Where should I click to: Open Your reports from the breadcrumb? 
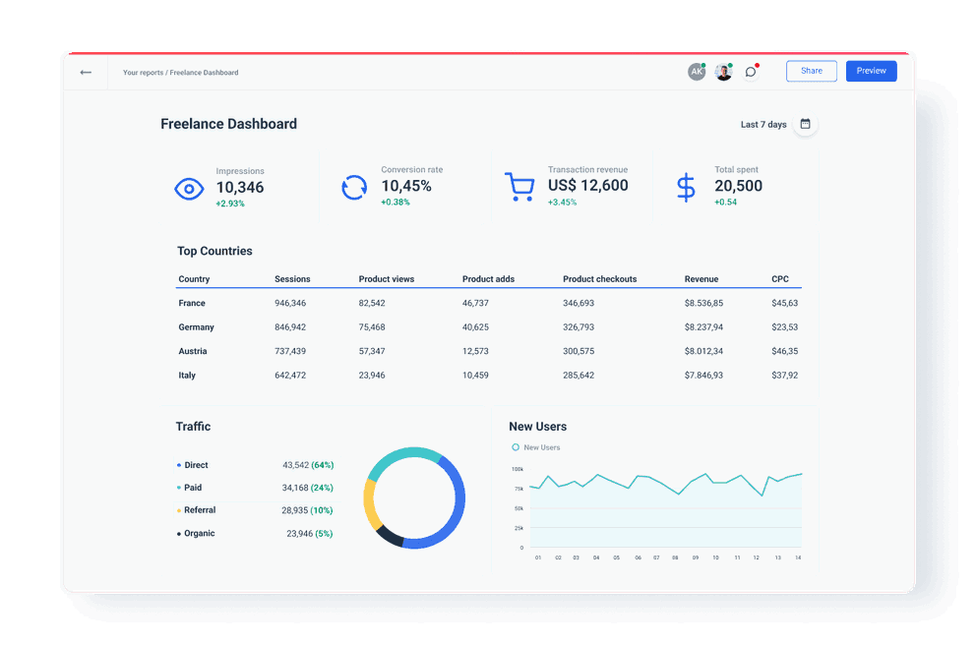coord(139,72)
